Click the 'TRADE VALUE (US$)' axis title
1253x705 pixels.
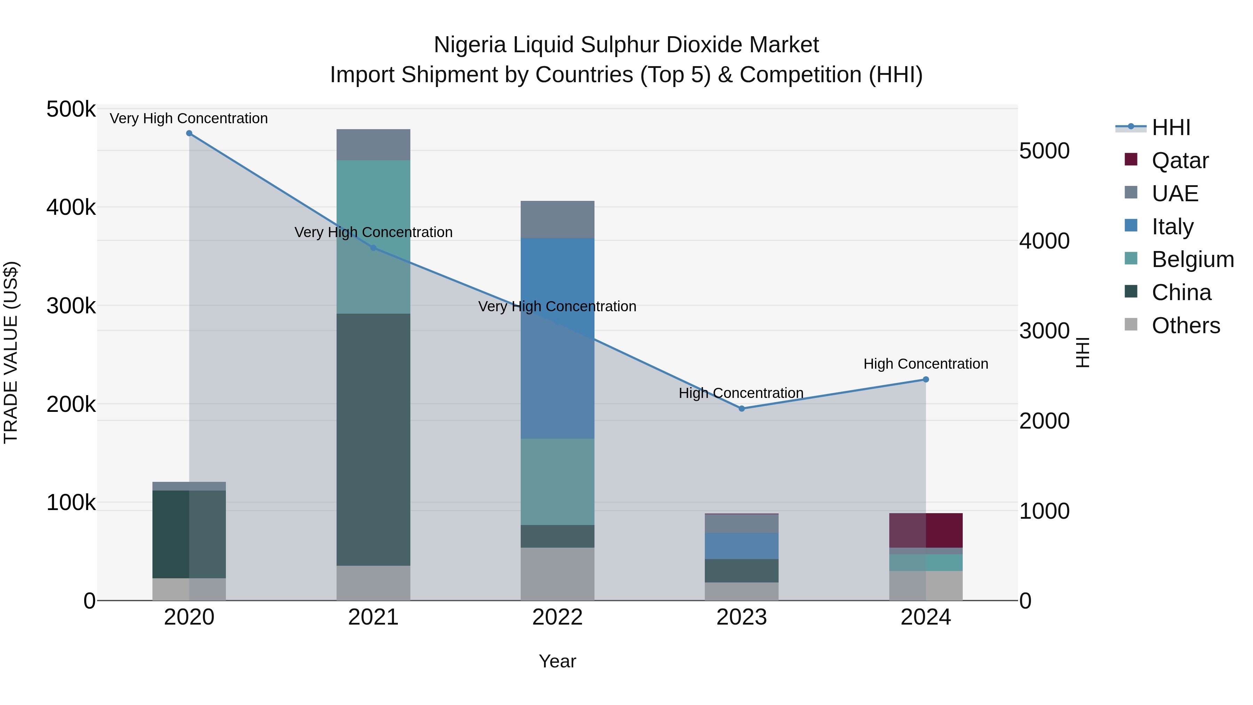11,353
